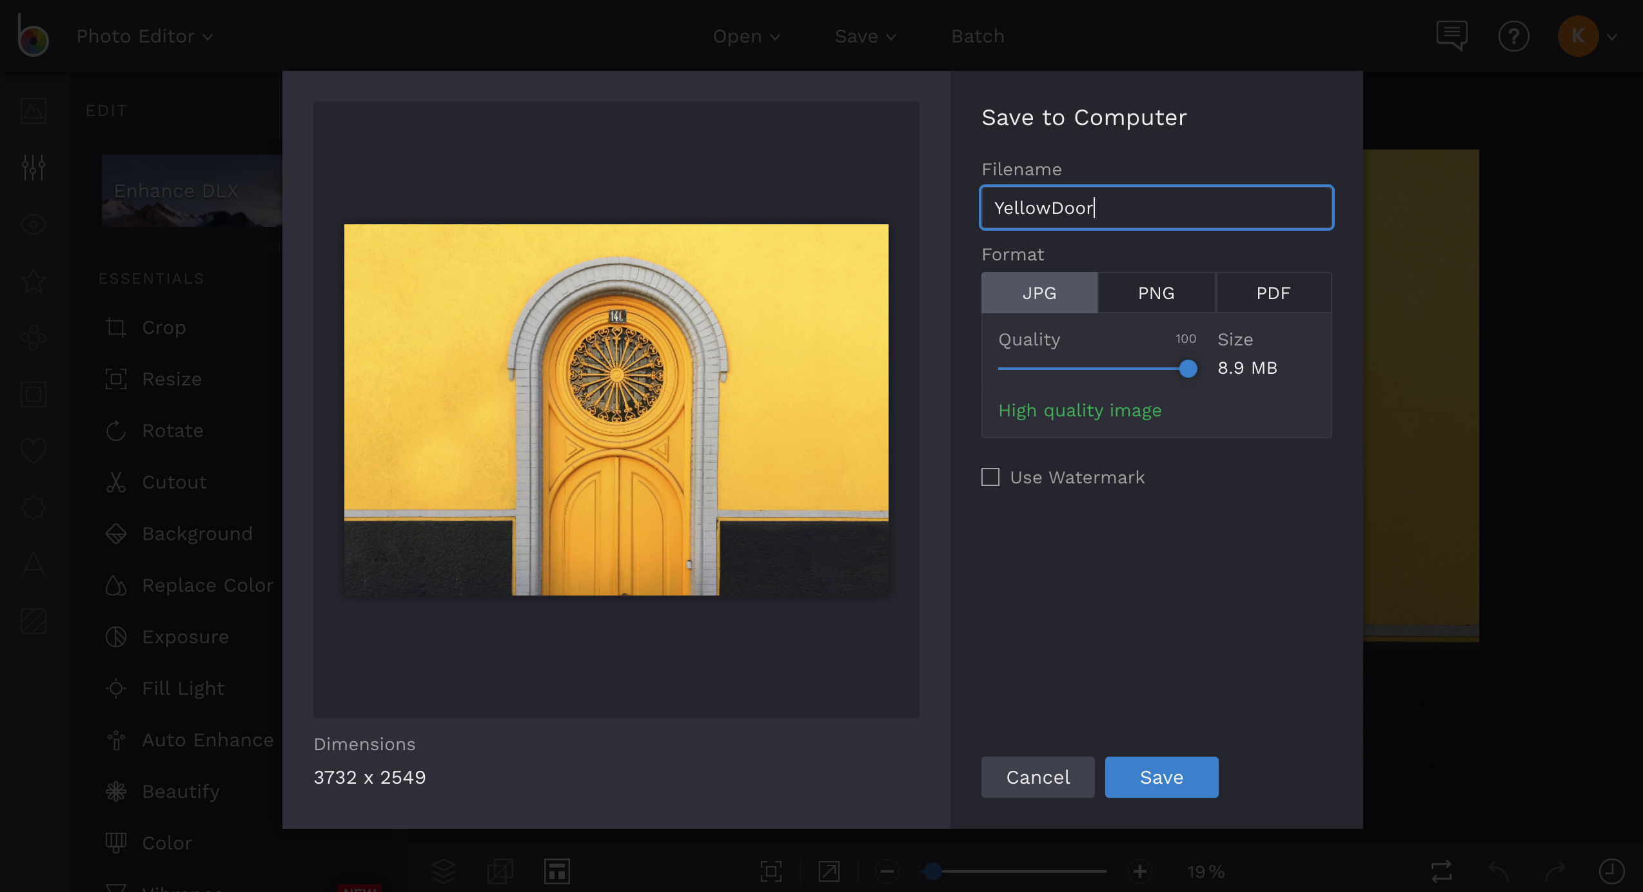Select the Cutout tool
1643x892 pixels.
coord(173,481)
